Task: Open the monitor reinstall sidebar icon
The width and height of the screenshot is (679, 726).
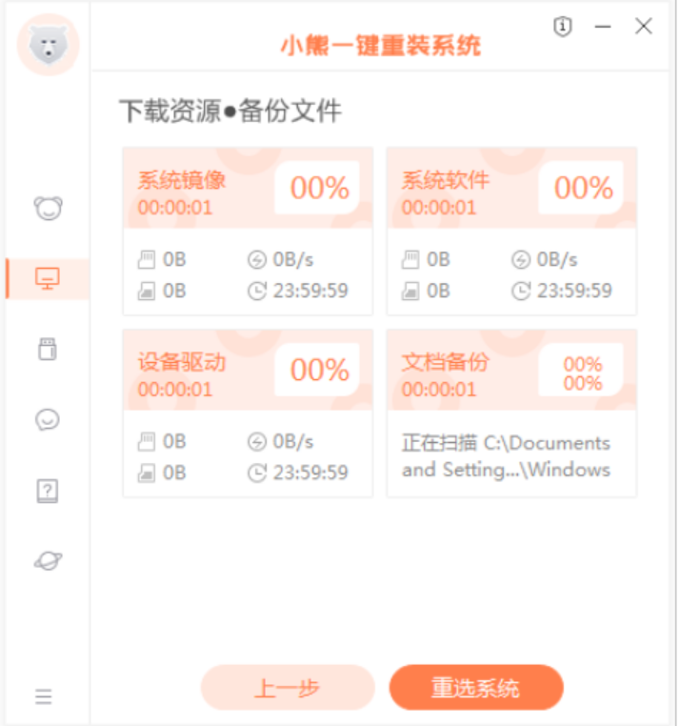Action: click(48, 278)
